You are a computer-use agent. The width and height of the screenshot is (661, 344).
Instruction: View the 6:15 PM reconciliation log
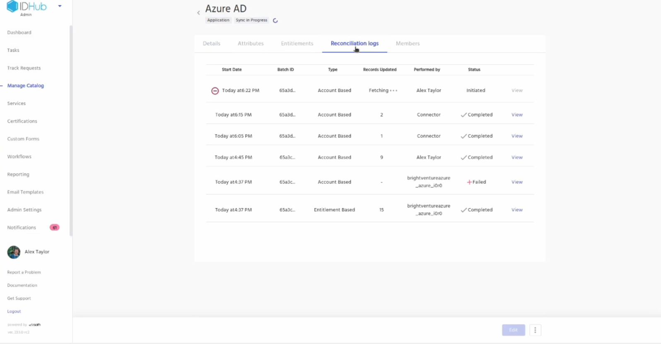(517, 115)
